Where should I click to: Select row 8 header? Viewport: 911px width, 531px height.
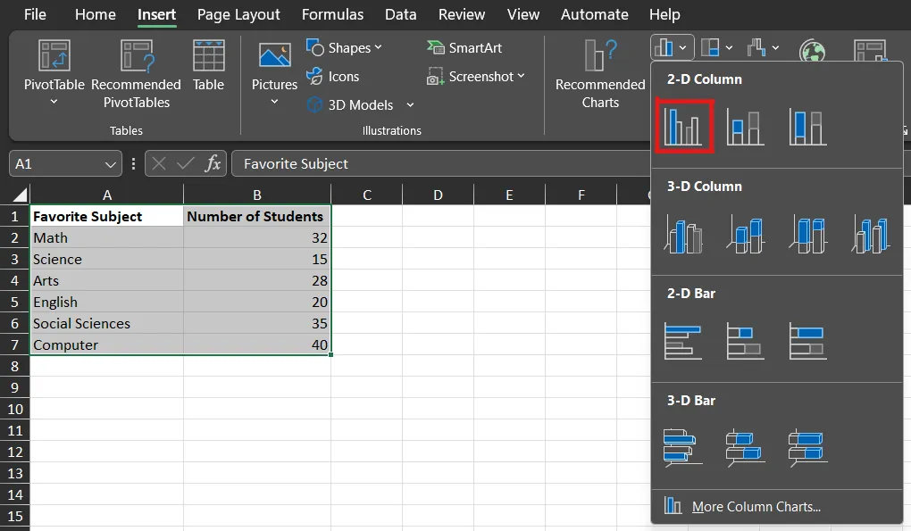pyautogui.click(x=14, y=366)
